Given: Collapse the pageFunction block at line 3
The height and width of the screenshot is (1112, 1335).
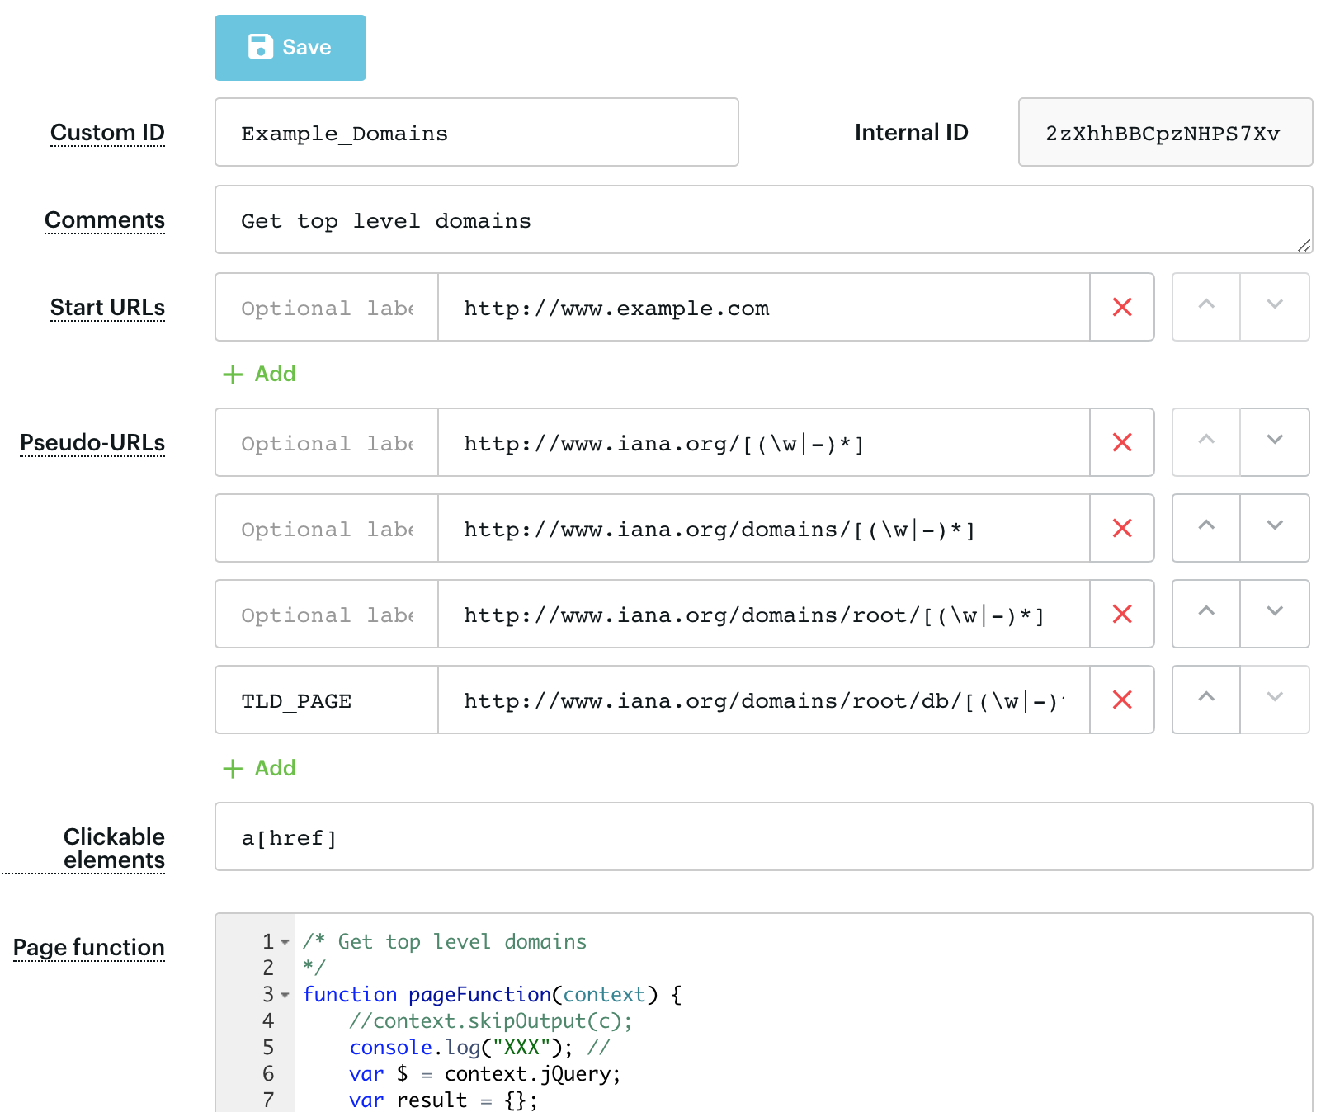Looking at the screenshot, I should pos(284,996).
